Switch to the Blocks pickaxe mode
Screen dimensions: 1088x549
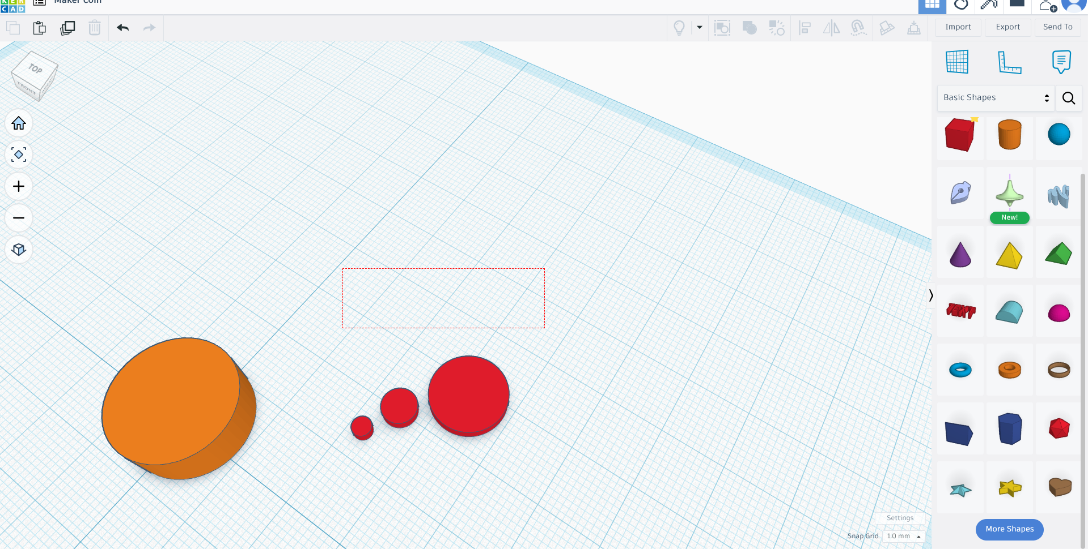tap(989, 5)
